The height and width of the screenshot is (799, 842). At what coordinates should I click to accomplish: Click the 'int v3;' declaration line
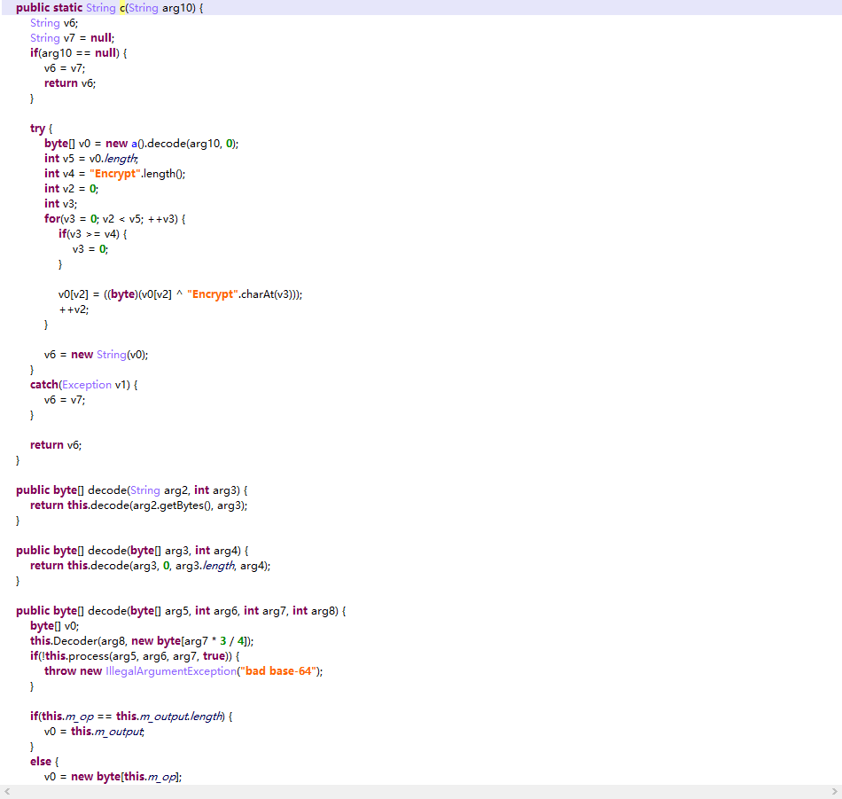click(60, 204)
